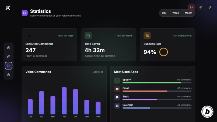Click the Calendar app icon
This screenshot has height=122, width=217.
[117, 106]
